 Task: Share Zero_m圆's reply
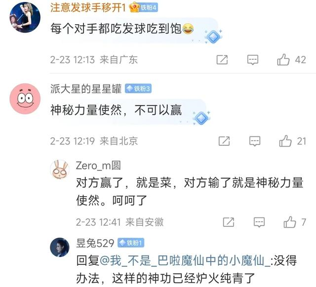[x=229, y=222]
